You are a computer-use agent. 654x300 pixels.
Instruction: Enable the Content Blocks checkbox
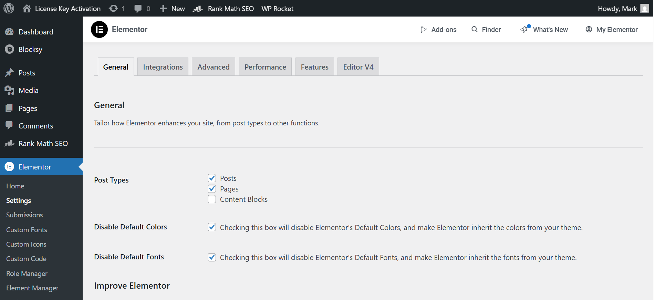coord(212,199)
